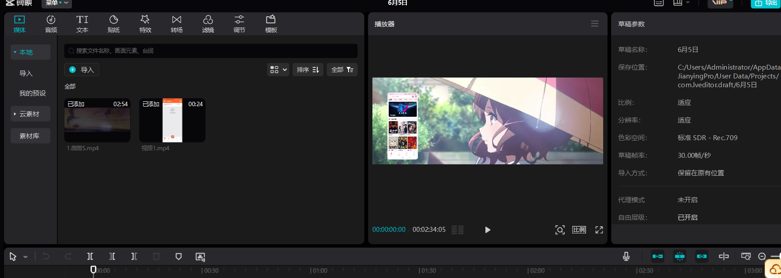Open the orange cloud floating icon
Viewport: 781px width, 278px height.
click(x=774, y=269)
